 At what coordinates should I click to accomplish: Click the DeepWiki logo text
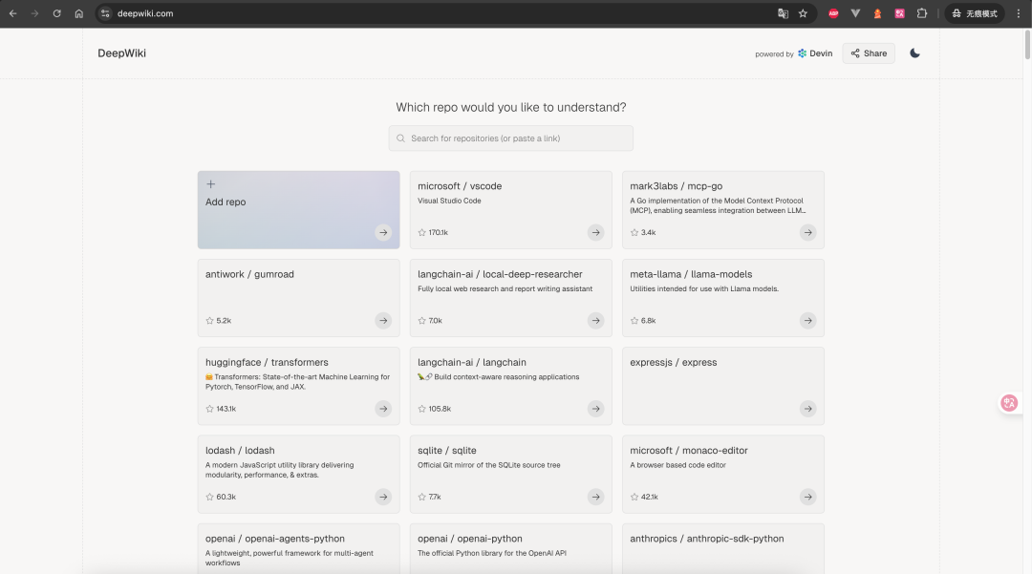(121, 53)
